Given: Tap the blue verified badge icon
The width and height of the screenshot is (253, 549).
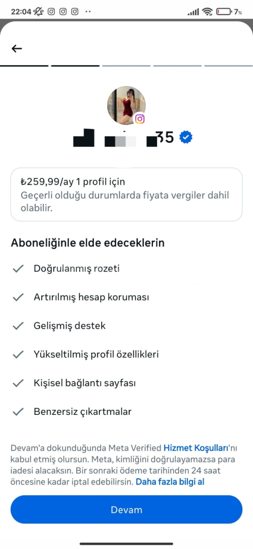Looking at the screenshot, I should point(186,138).
